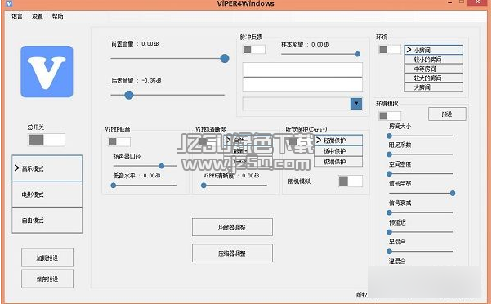The image size is (492, 304).
Task: Click the ViPER清晰度 level slider handle
Action: [204, 186]
